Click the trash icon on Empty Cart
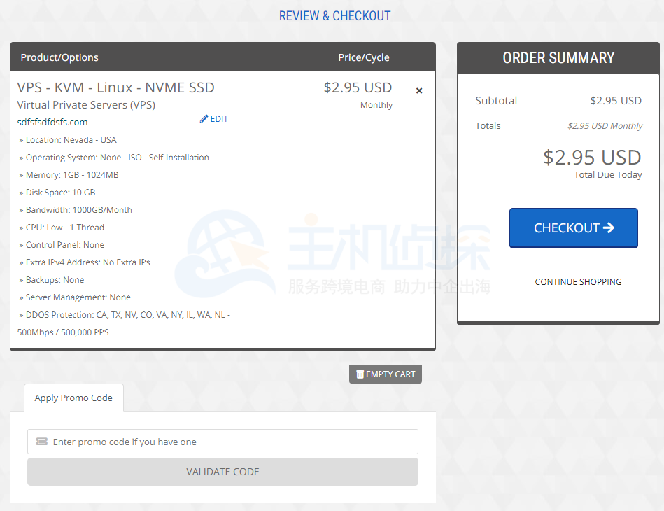664x511 pixels. [360, 374]
